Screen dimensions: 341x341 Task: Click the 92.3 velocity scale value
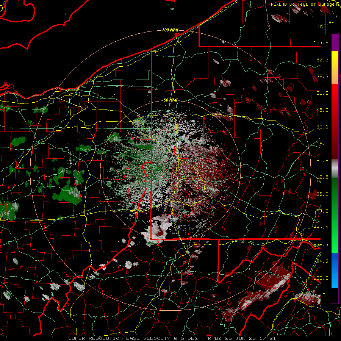pyautogui.click(x=322, y=59)
